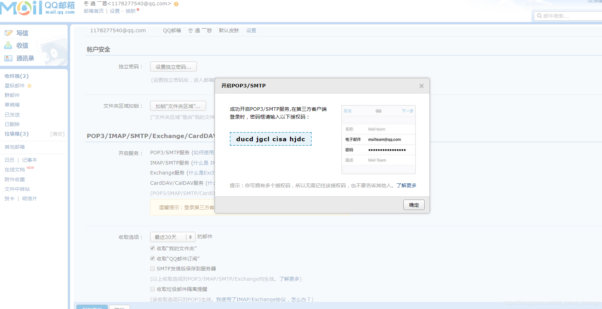Click the 了解更多 link under 收取选项
This screenshot has width=602, height=309.
tap(289, 279)
